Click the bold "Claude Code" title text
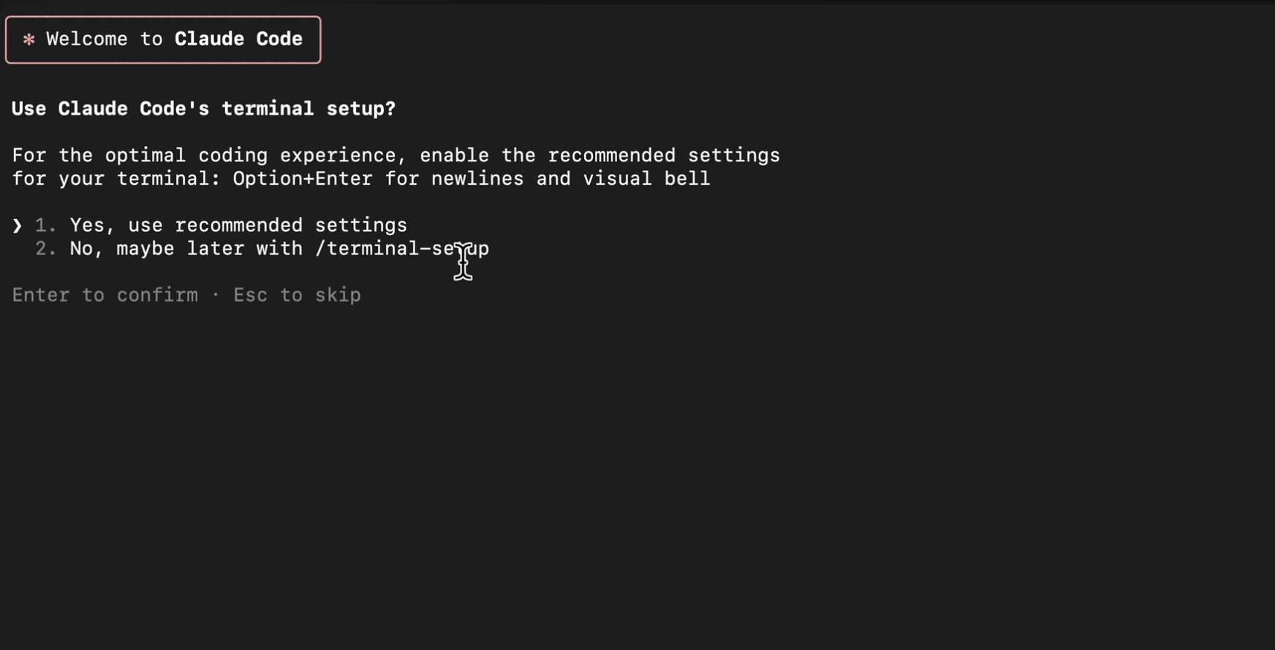This screenshot has height=650, width=1275. (x=238, y=39)
